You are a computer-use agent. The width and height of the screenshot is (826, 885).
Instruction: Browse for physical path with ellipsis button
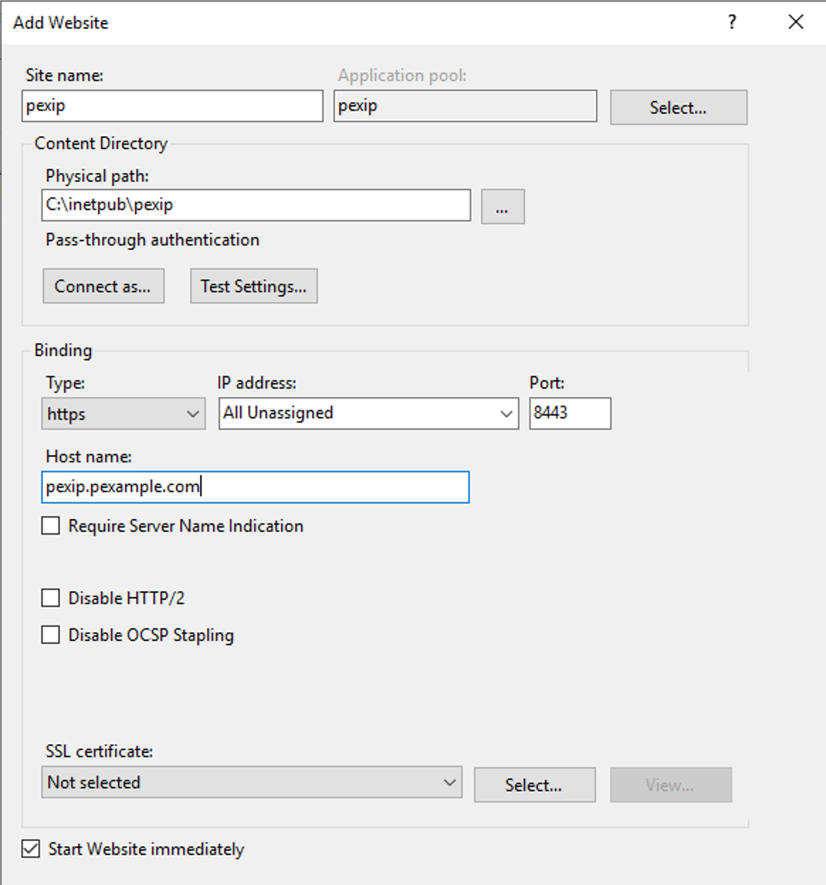tap(502, 207)
